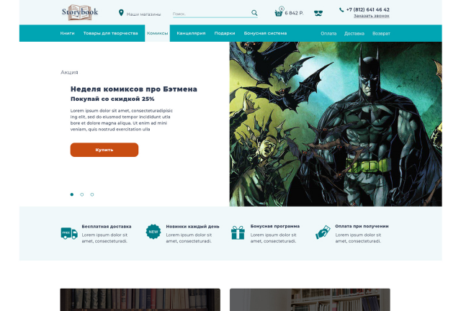Select the second slider dot
The image size is (461, 311).
[82, 194]
